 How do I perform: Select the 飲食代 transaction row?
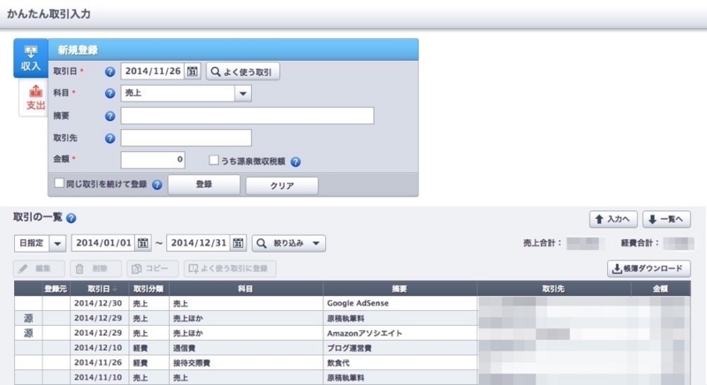[x=352, y=363]
